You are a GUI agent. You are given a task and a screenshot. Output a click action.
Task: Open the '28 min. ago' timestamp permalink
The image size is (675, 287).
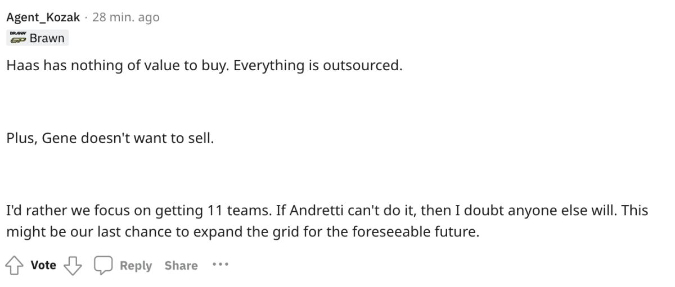point(126,17)
